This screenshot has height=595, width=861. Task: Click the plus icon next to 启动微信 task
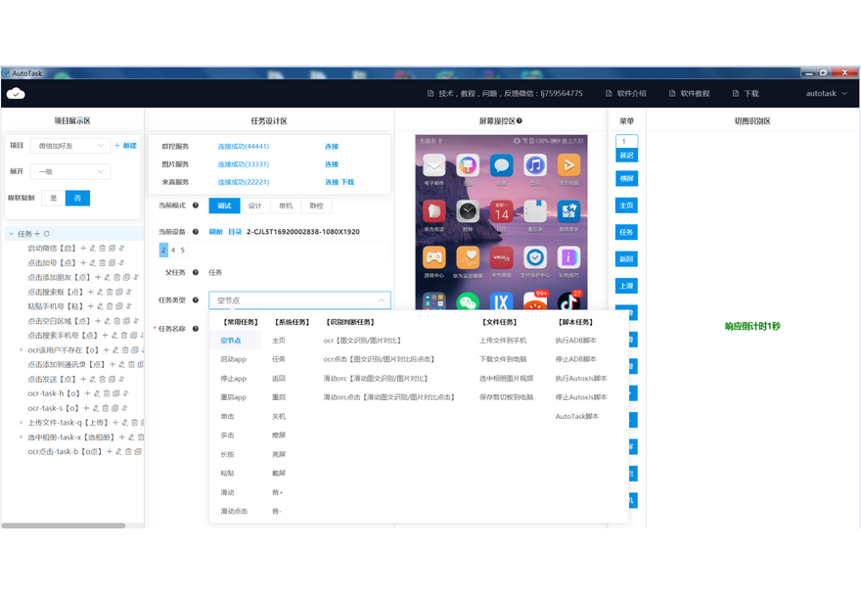point(83,249)
